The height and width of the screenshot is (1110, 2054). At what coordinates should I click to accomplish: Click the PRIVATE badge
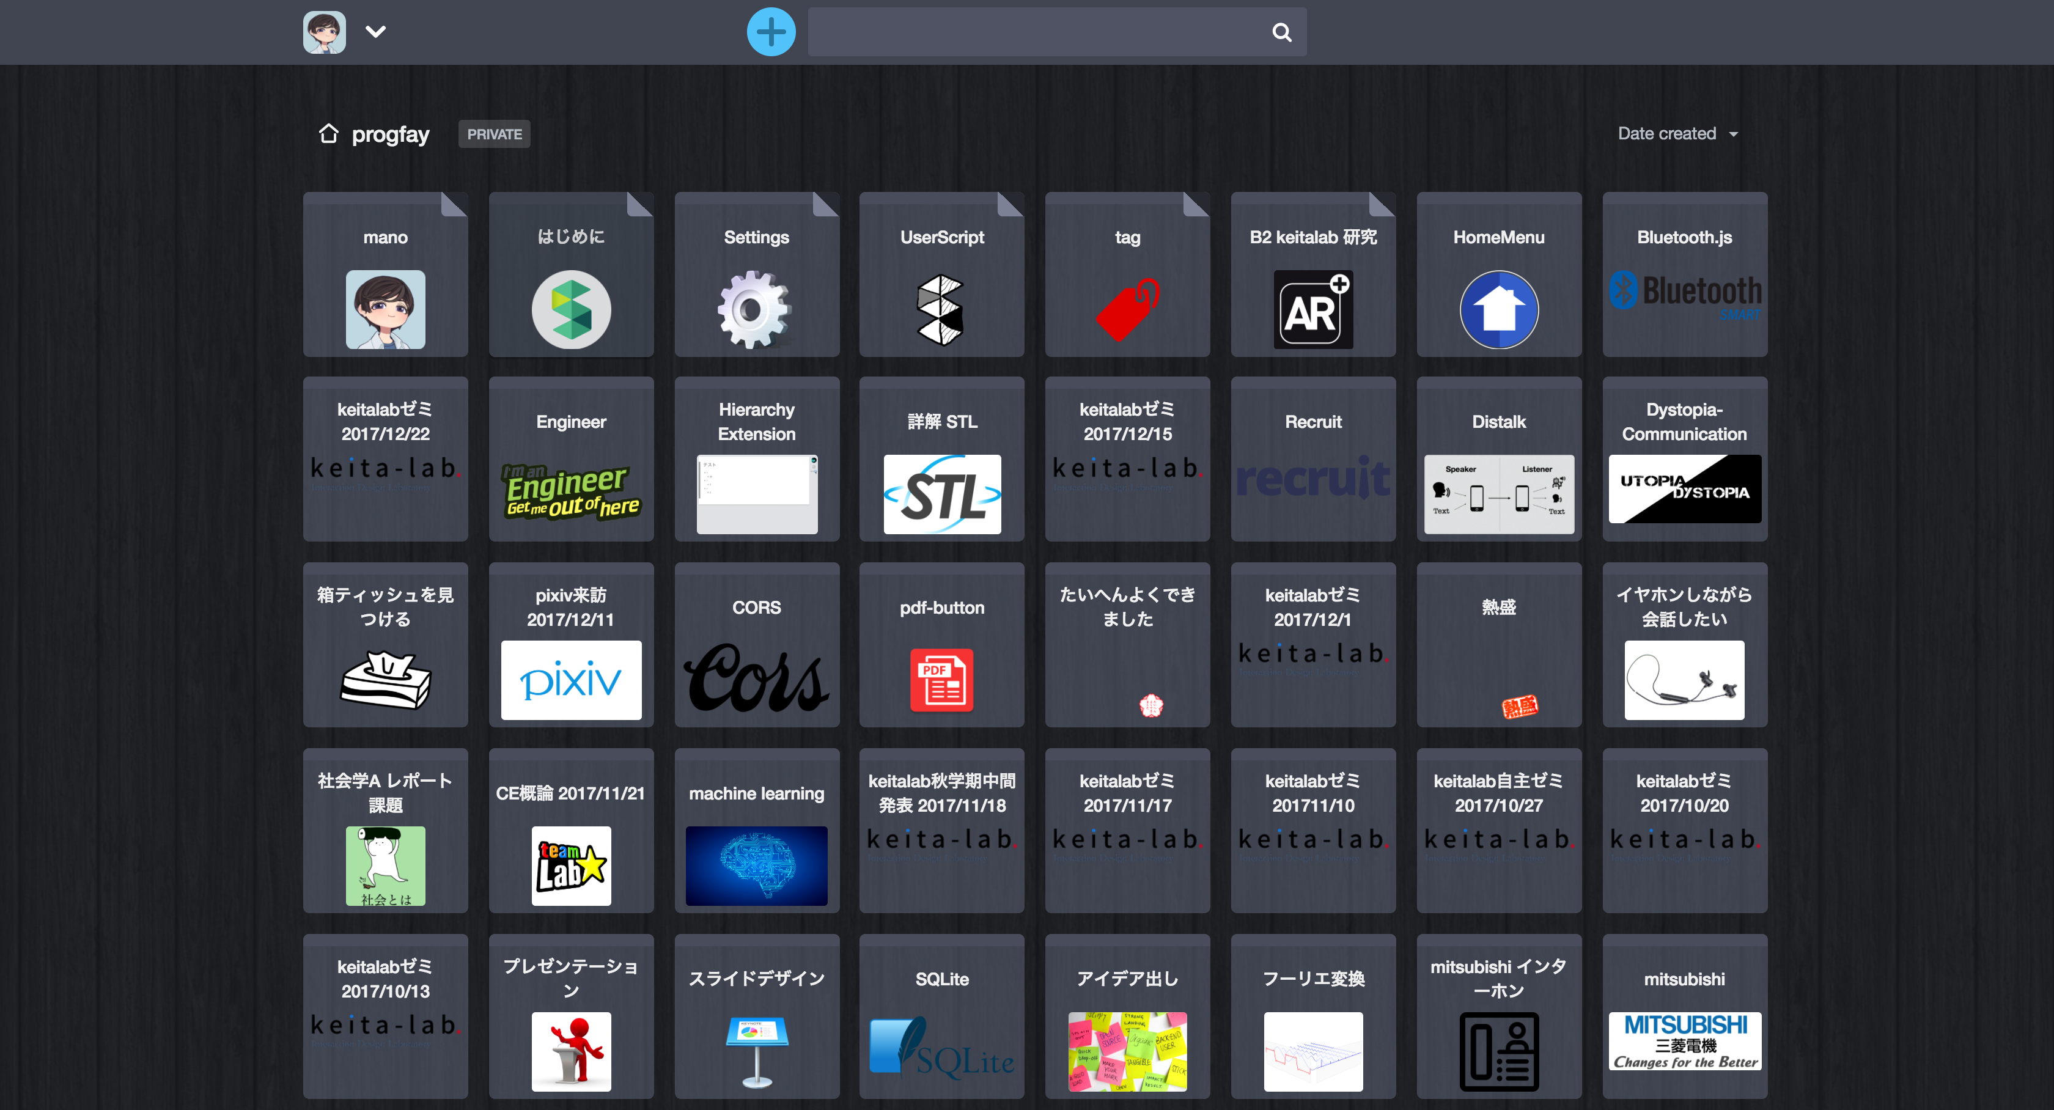click(493, 134)
